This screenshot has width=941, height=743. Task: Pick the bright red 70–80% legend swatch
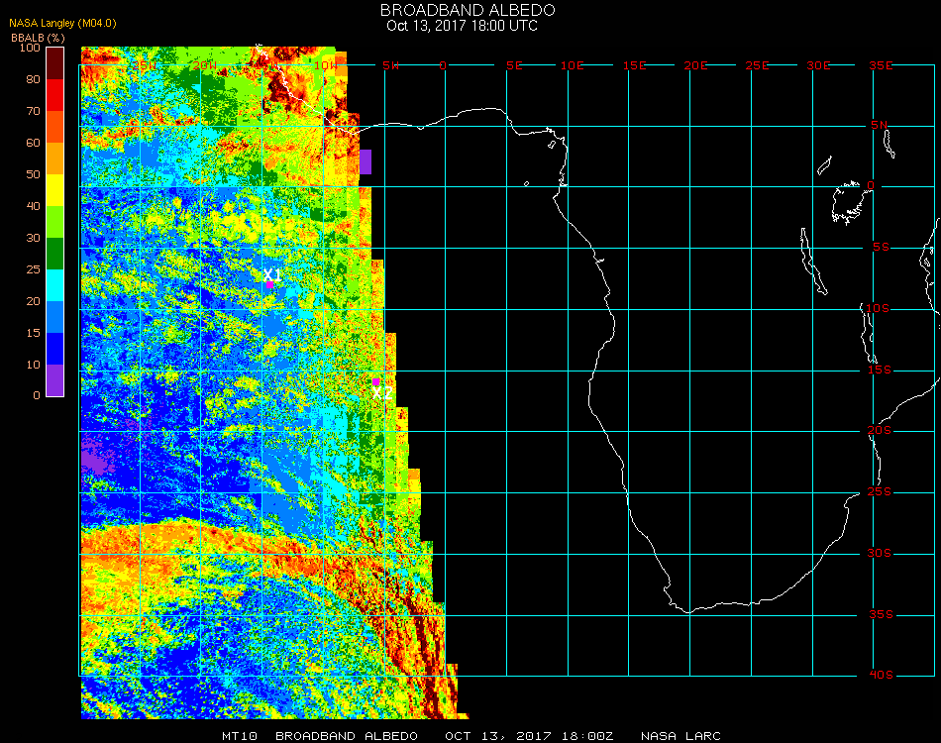[55, 95]
